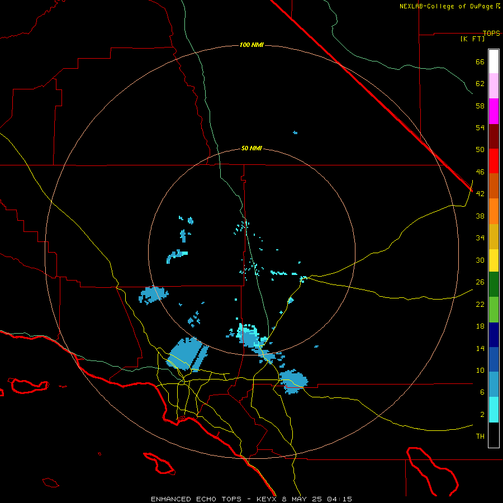The image size is (503, 503).
Task: Click the navy blue legend swatch
Action: tap(493, 335)
